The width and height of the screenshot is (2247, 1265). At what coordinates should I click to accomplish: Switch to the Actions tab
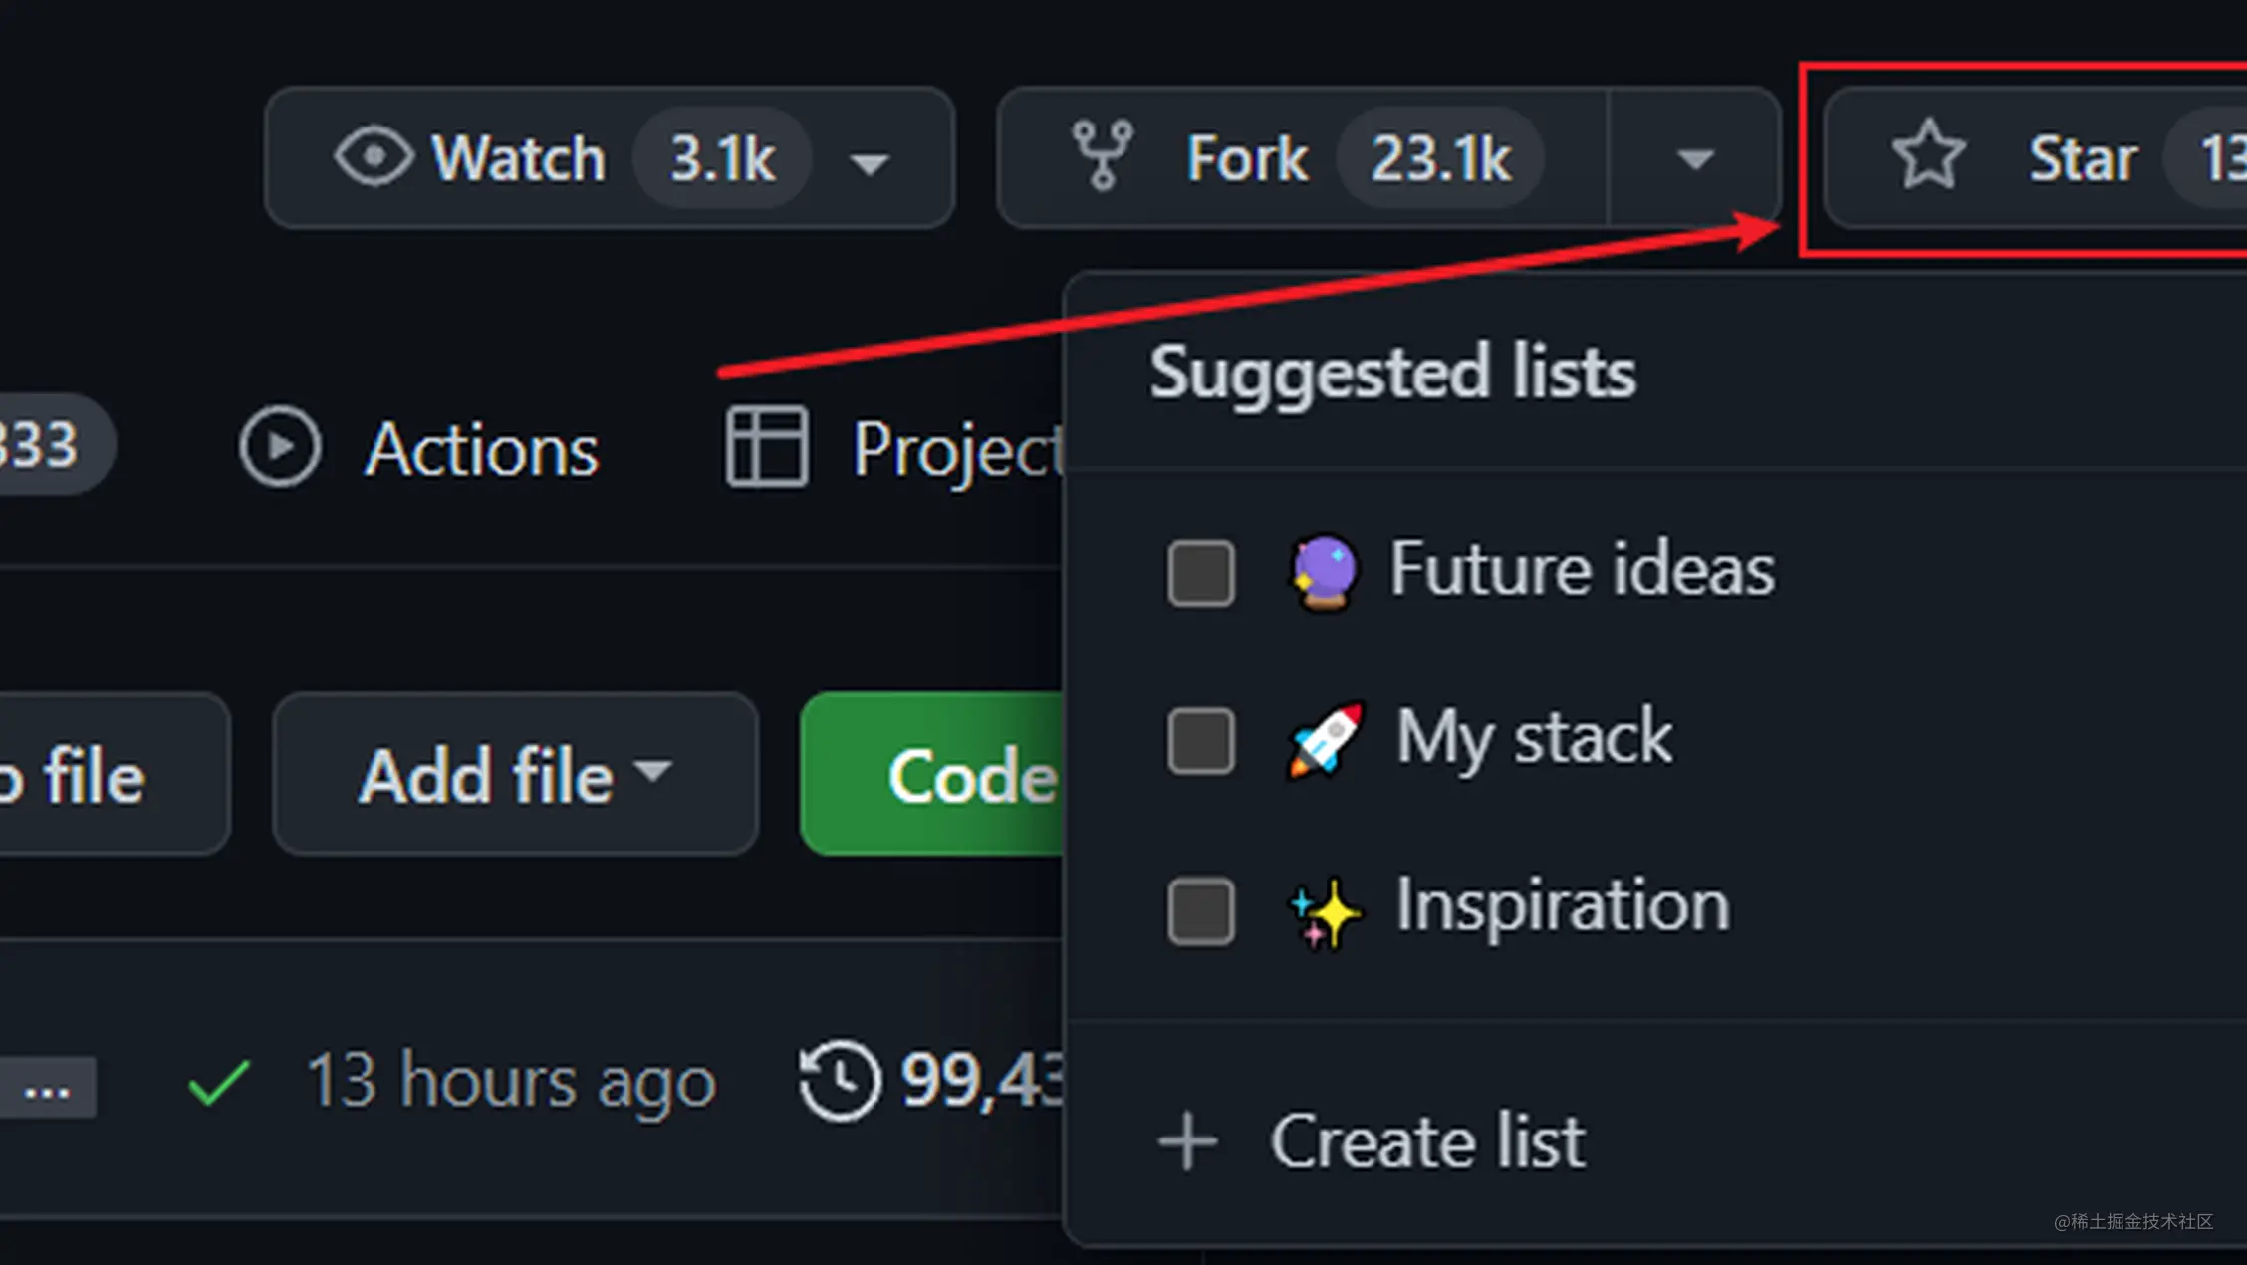point(419,448)
